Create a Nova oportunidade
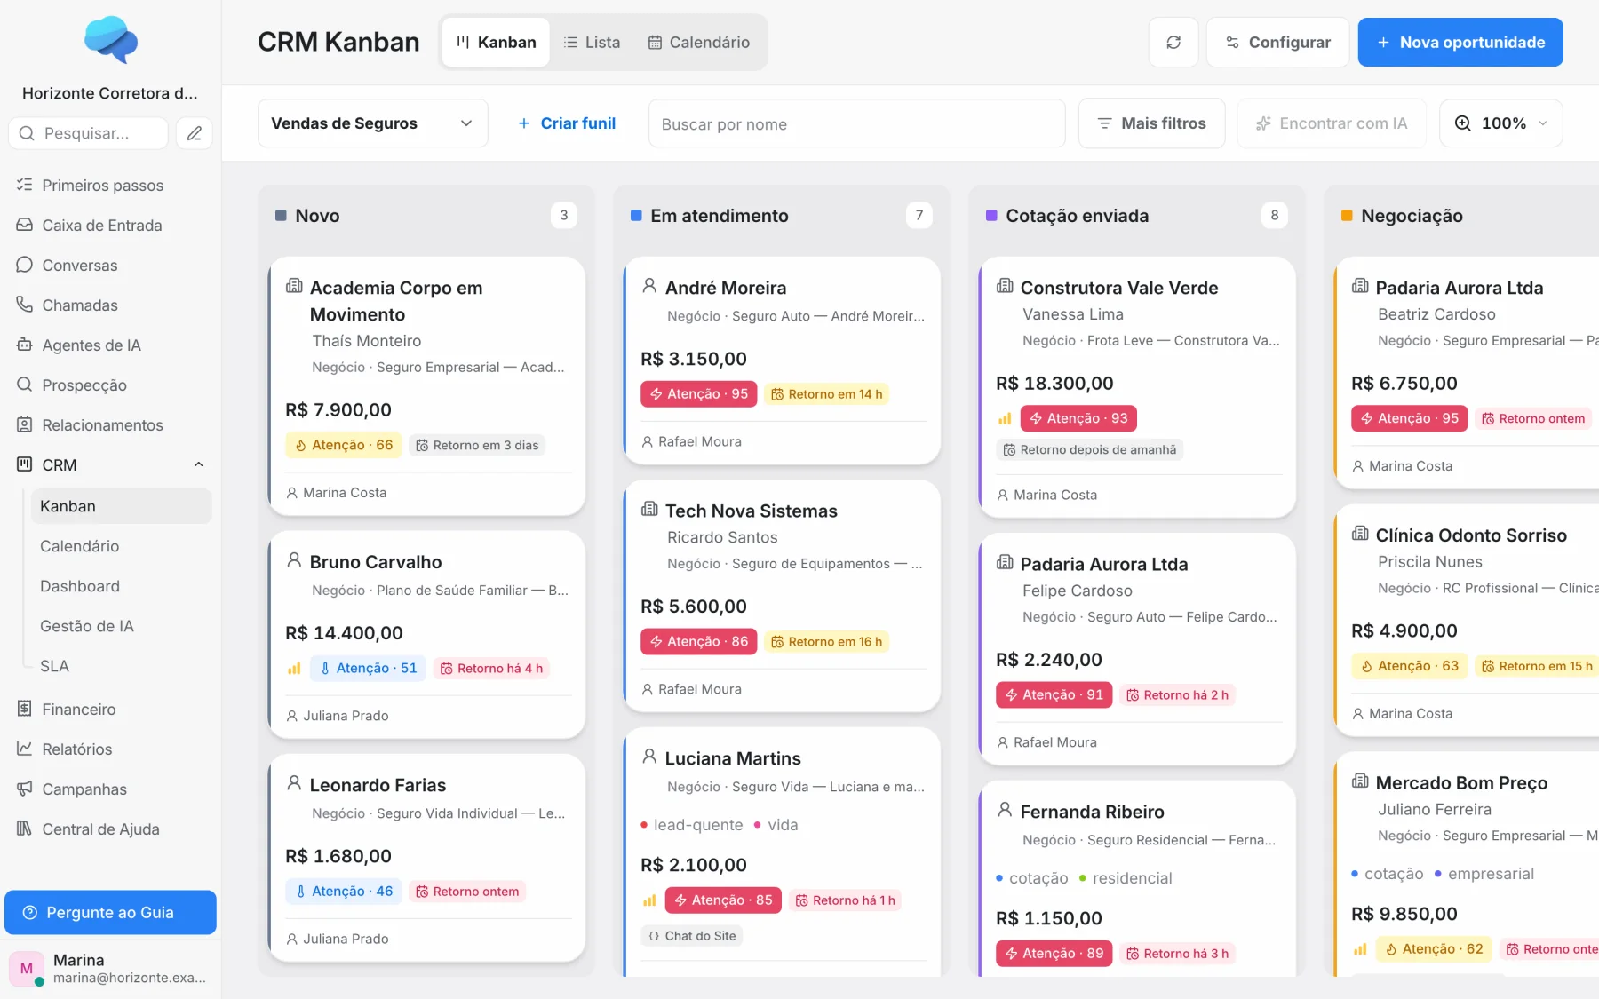1599x999 pixels. pyautogui.click(x=1460, y=42)
